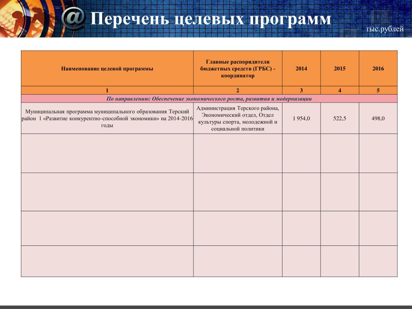Select row 'По направлению: Обеспечение экономического роста'
Image resolution: width=412 pixels, height=309 pixels.
tap(209, 99)
